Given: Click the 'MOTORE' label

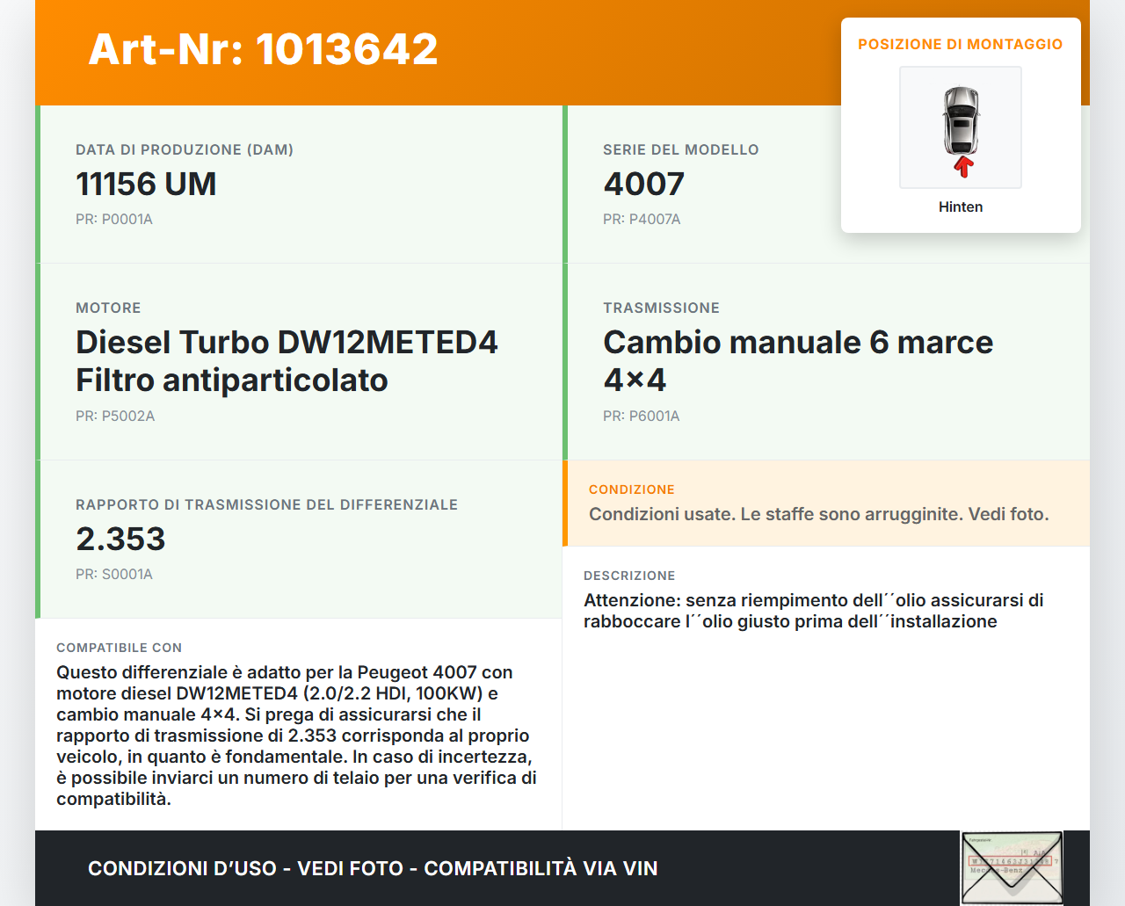Looking at the screenshot, I should point(108,308).
